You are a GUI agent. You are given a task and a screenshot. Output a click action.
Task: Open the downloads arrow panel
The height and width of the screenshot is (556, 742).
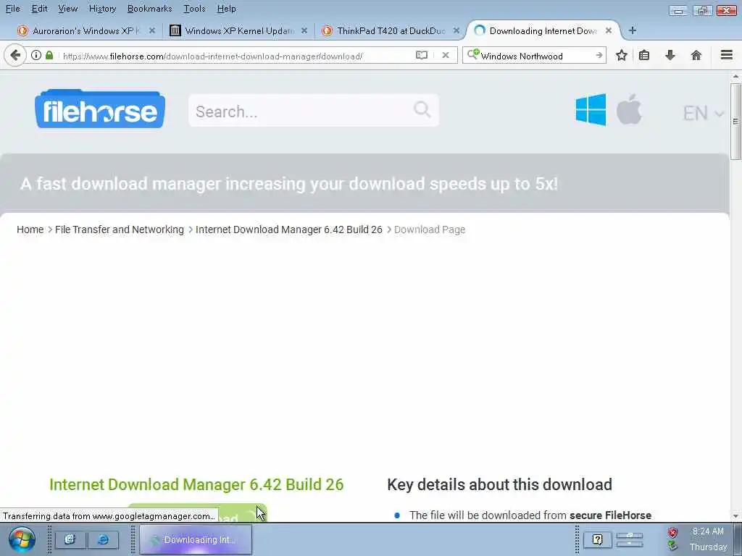click(670, 55)
